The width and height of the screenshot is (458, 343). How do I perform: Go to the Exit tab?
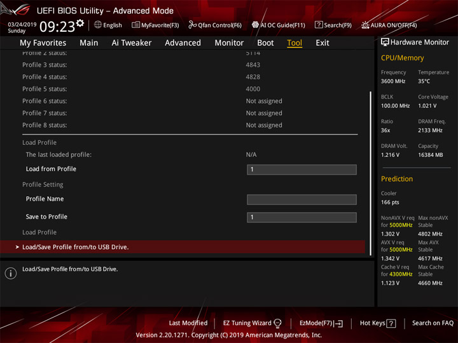[x=323, y=43]
